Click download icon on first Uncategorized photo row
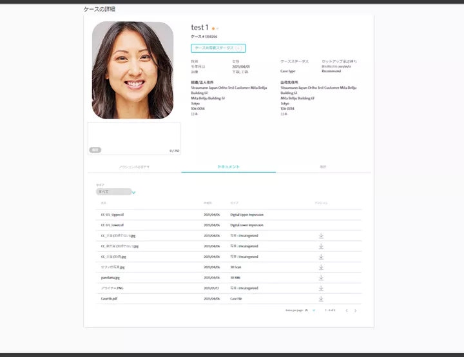The height and width of the screenshot is (357, 464). click(321, 236)
